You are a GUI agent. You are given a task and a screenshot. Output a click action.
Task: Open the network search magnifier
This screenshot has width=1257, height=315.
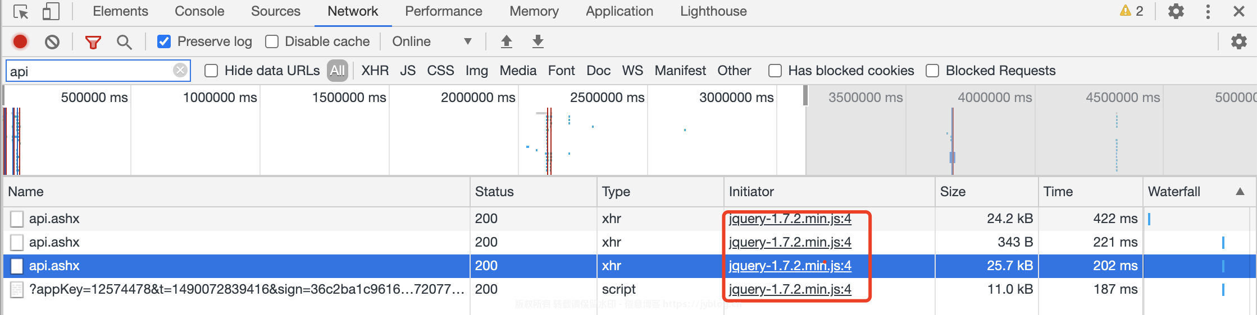coord(124,42)
